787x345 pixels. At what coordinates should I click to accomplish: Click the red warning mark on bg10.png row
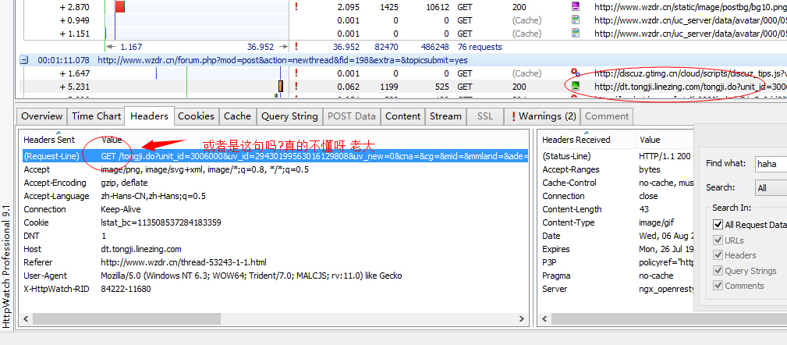(296, 7)
